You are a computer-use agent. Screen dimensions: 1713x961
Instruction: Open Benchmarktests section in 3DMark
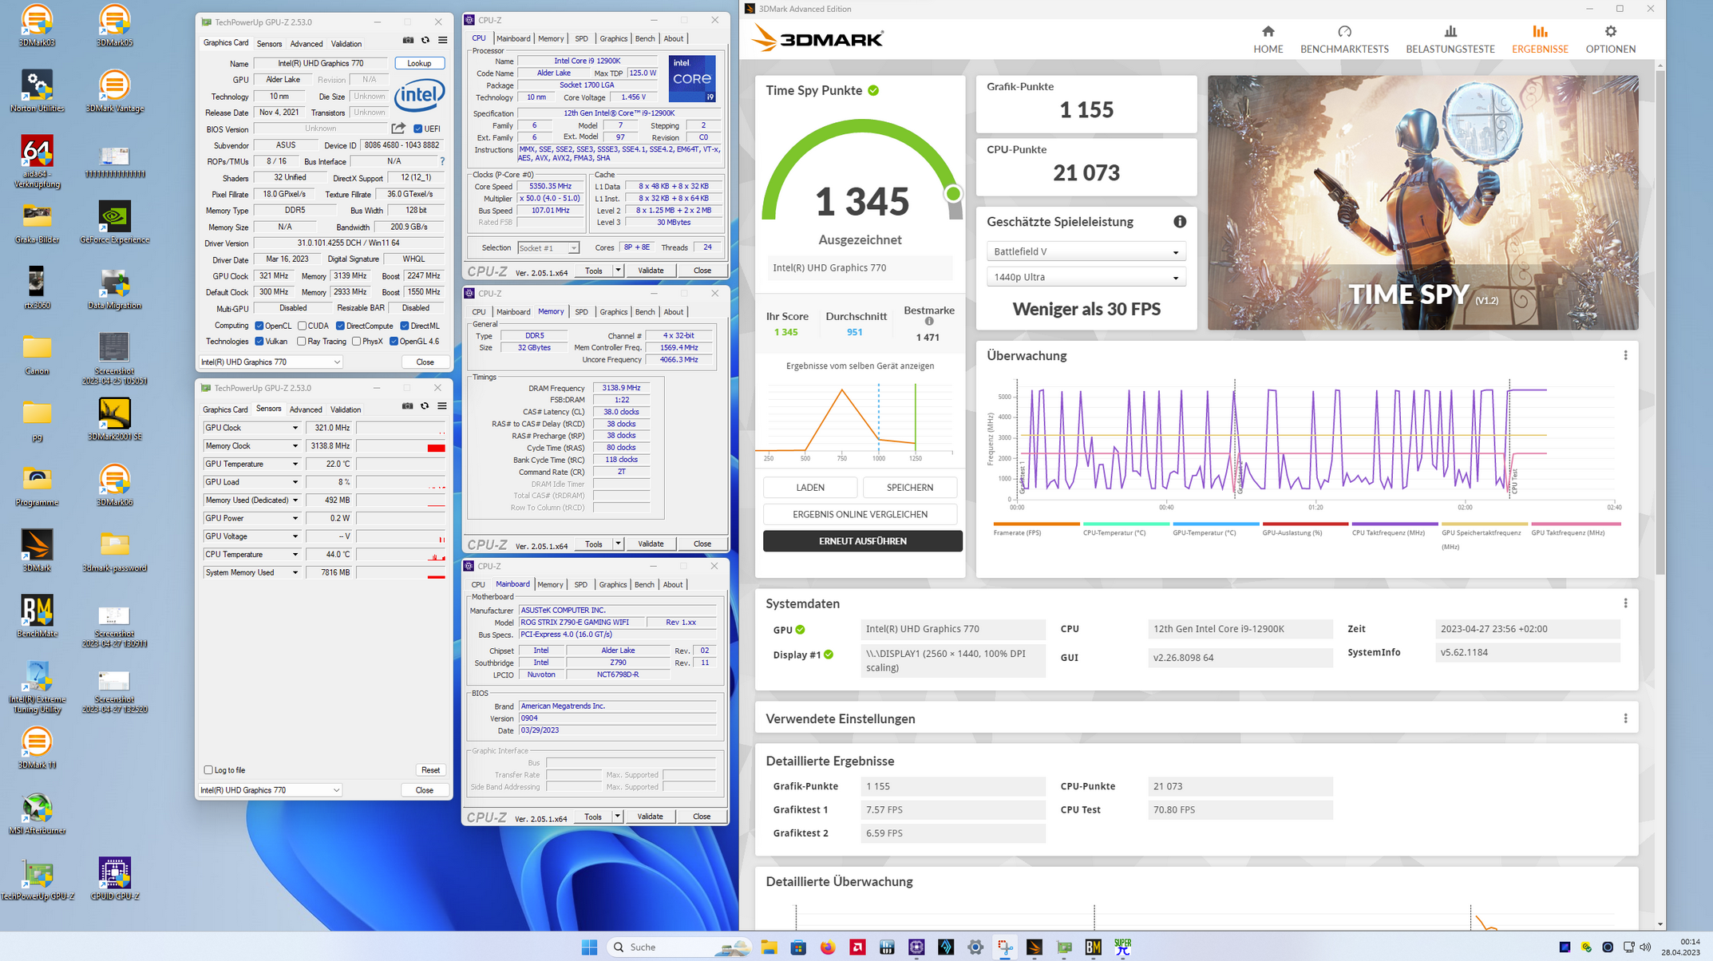click(1344, 39)
